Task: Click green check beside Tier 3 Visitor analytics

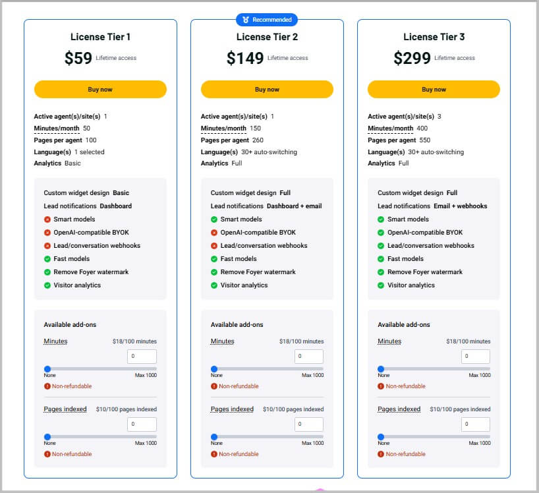Action: 381,285
